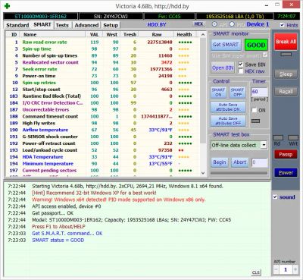The width and height of the screenshot is (303, 280).
Task: Click the Sleep button
Action: [x=286, y=74]
